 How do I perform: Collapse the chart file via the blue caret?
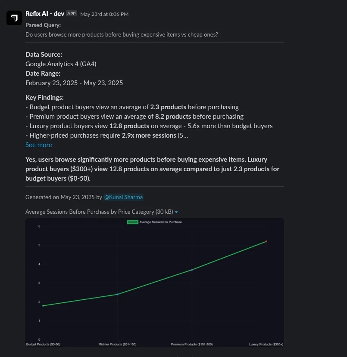tap(176, 212)
